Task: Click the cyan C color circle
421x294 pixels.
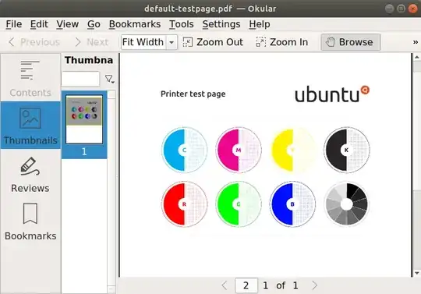Action: (185, 150)
